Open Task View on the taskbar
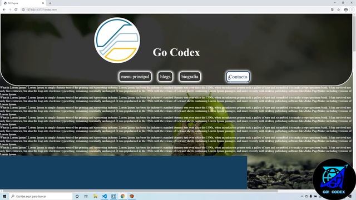The width and height of the screenshot is (356, 200). (x=86, y=196)
